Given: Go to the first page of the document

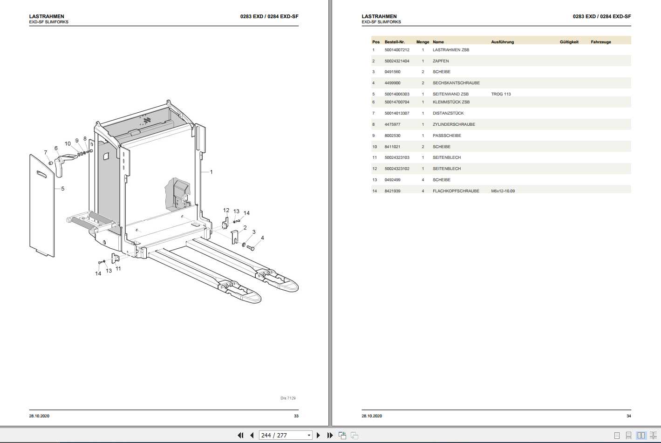Looking at the screenshot, I should click(x=240, y=435).
